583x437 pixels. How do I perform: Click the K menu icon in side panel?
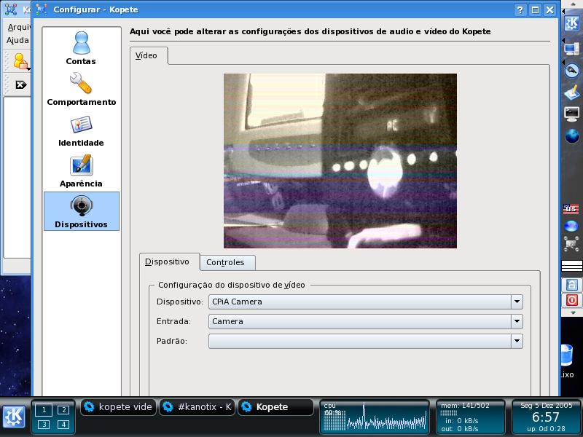pos(571,23)
